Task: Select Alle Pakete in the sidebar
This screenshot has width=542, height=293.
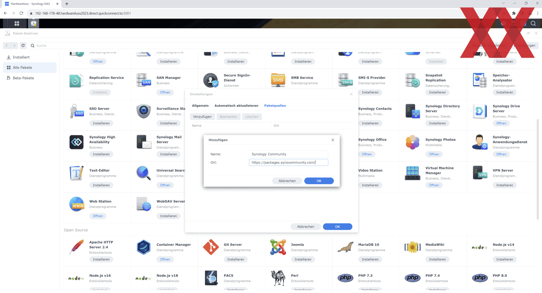Action: (x=30, y=67)
